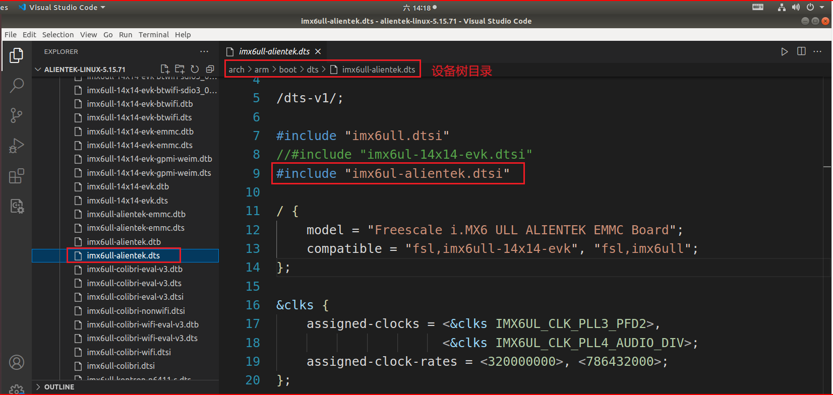Viewport: 833px width, 395px height.
Task: Open the File menu
Action: click(x=11, y=35)
